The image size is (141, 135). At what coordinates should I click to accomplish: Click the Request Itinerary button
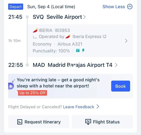[39, 122]
